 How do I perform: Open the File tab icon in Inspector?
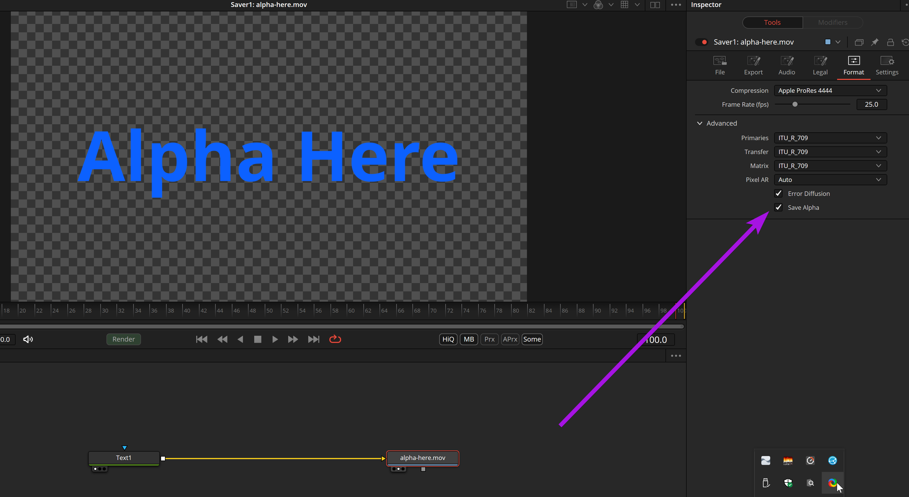click(x=720, y=66)
